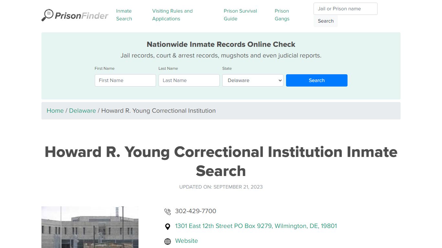Screen dimensions: 442x248
Task: Click the globe icon beside Website
Action: [168, 241]
